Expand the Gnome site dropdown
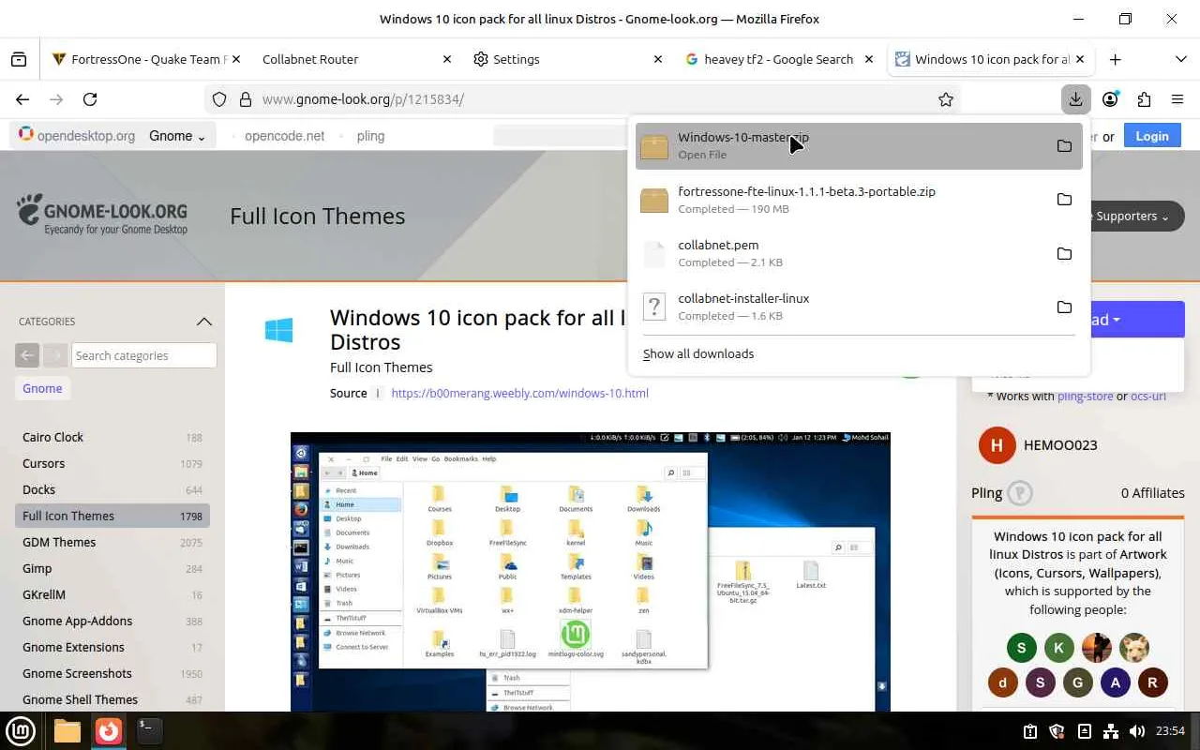Image resolution: width=1200 pixels, height=750 pixels. click(177, 136)
